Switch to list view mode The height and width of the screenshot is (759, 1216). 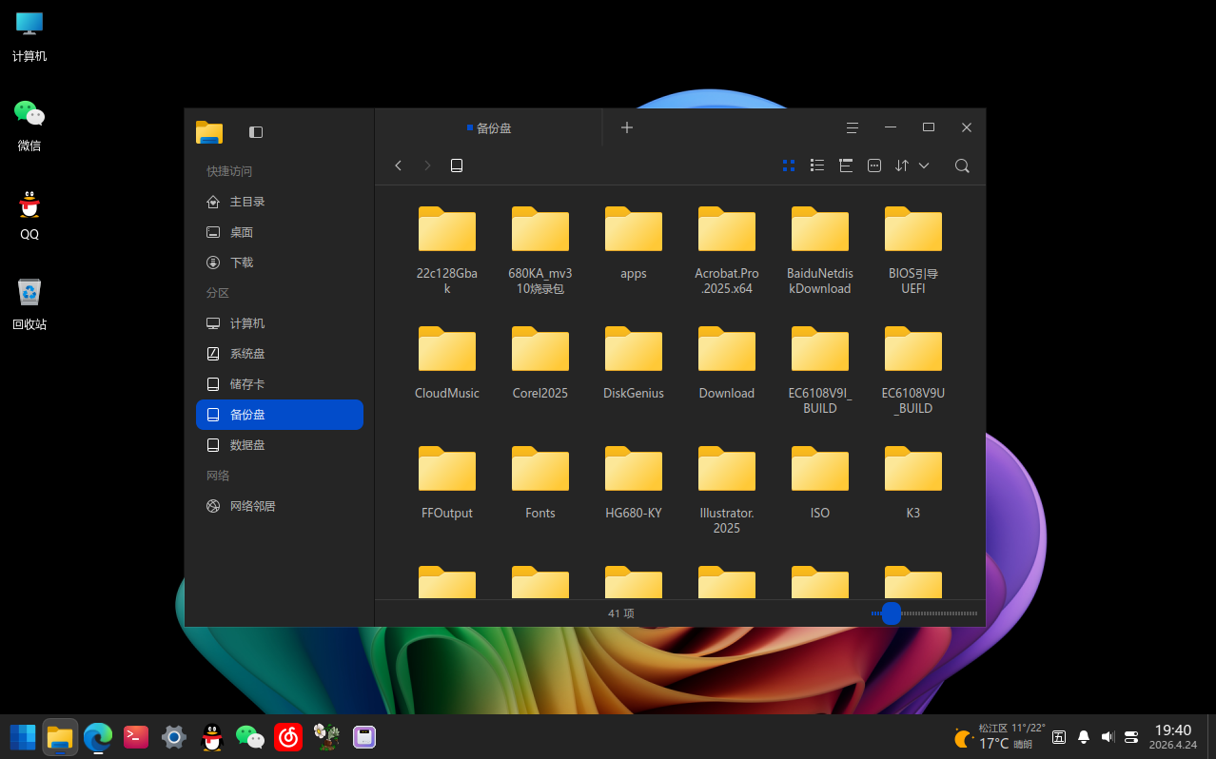816,165
